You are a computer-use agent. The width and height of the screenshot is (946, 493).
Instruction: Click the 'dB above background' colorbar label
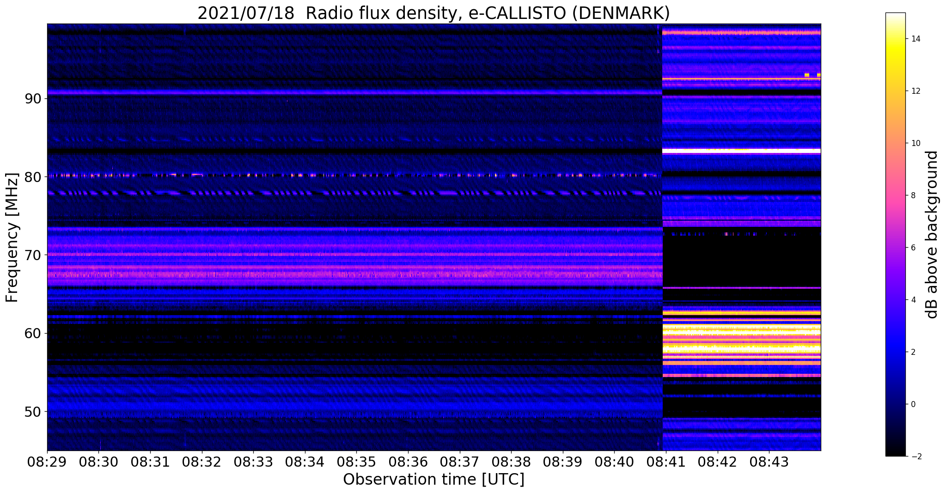coord(932,235)
